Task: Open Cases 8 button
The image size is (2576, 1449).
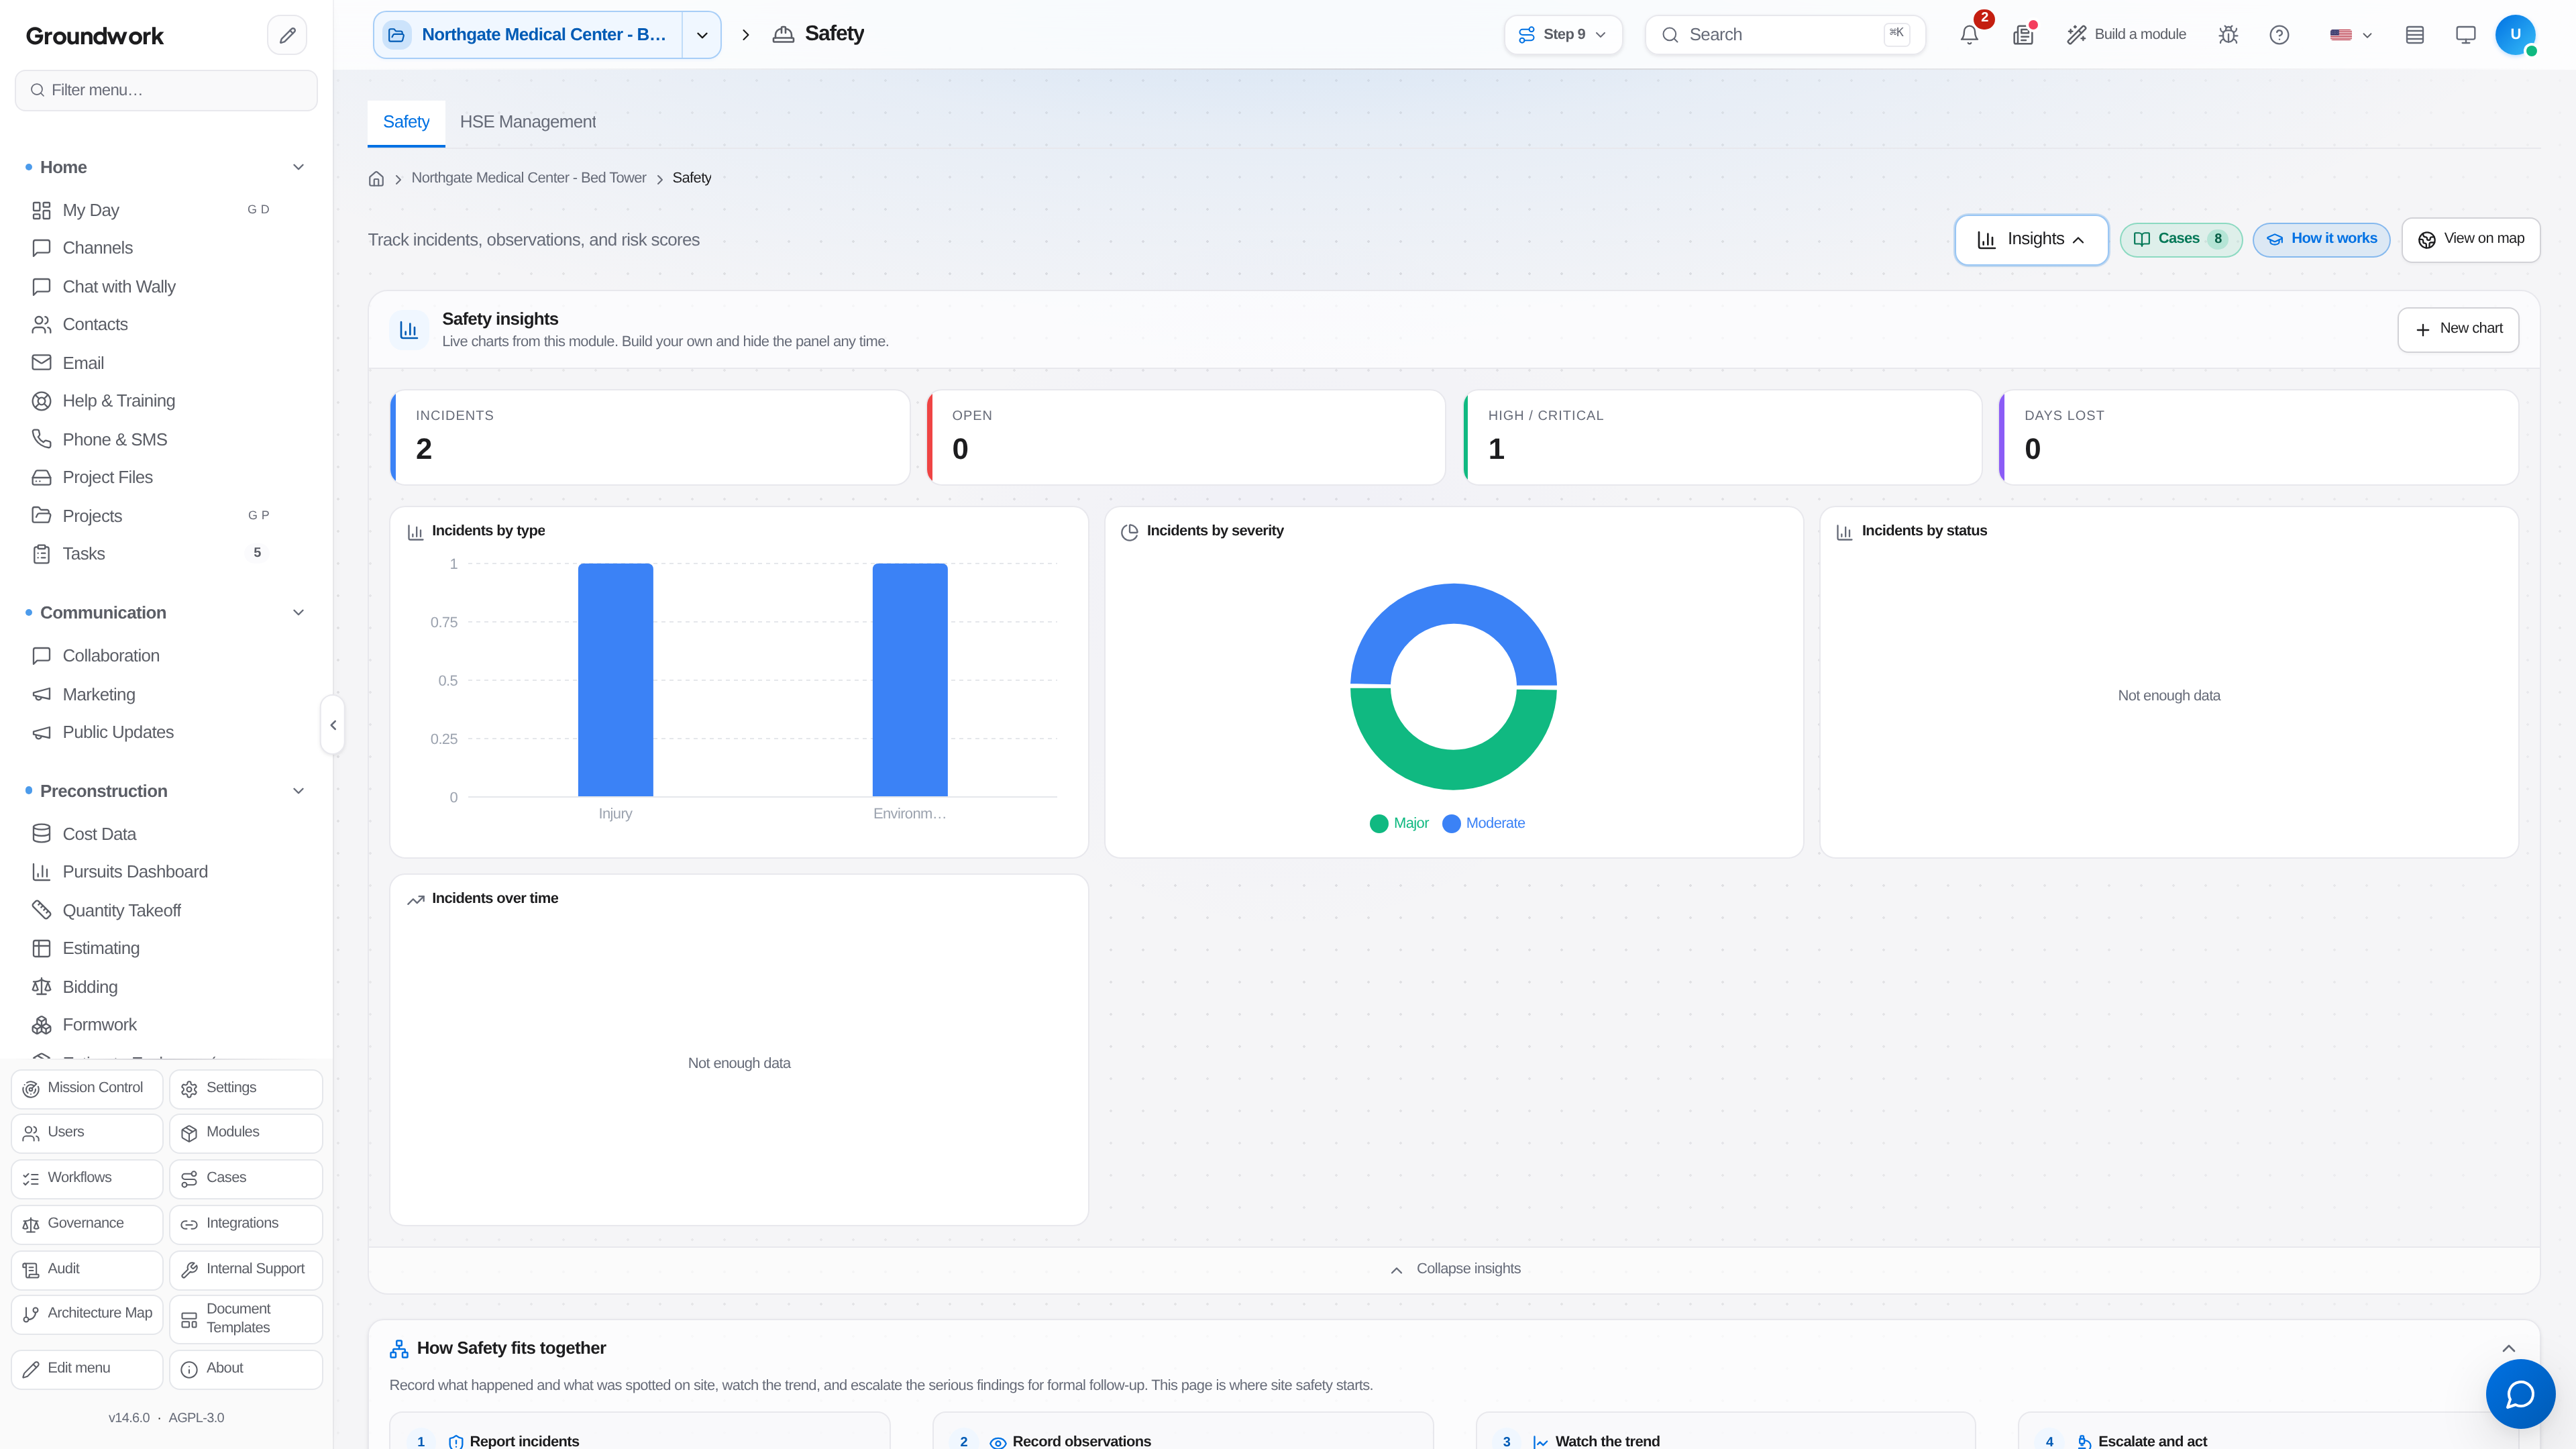Action: click(2181, 239)
